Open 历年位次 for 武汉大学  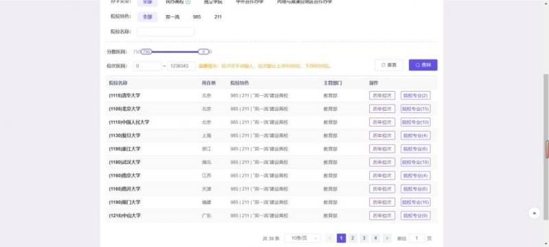coord(382,162)
